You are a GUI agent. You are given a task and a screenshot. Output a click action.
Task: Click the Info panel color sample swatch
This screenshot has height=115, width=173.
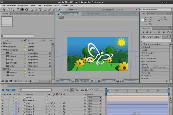click(x=143, y=20)
